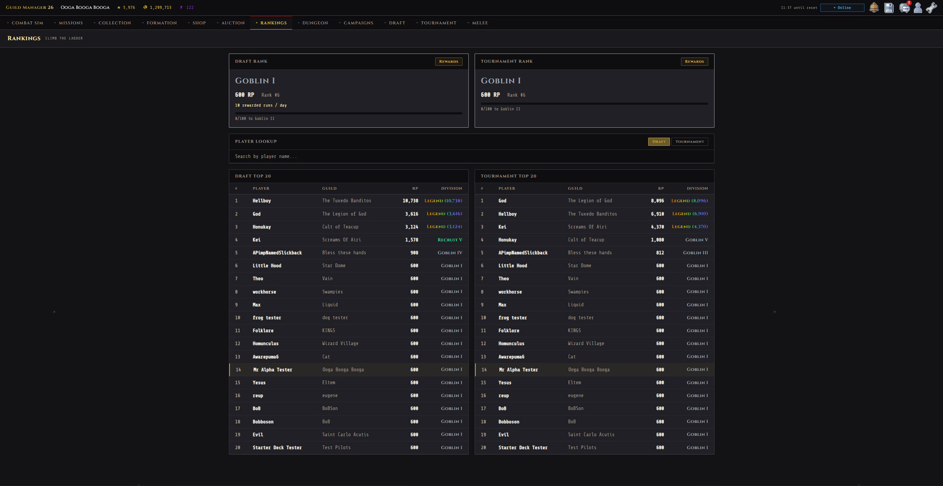
Task: Open the player profile icon
Action: [917, 8]
